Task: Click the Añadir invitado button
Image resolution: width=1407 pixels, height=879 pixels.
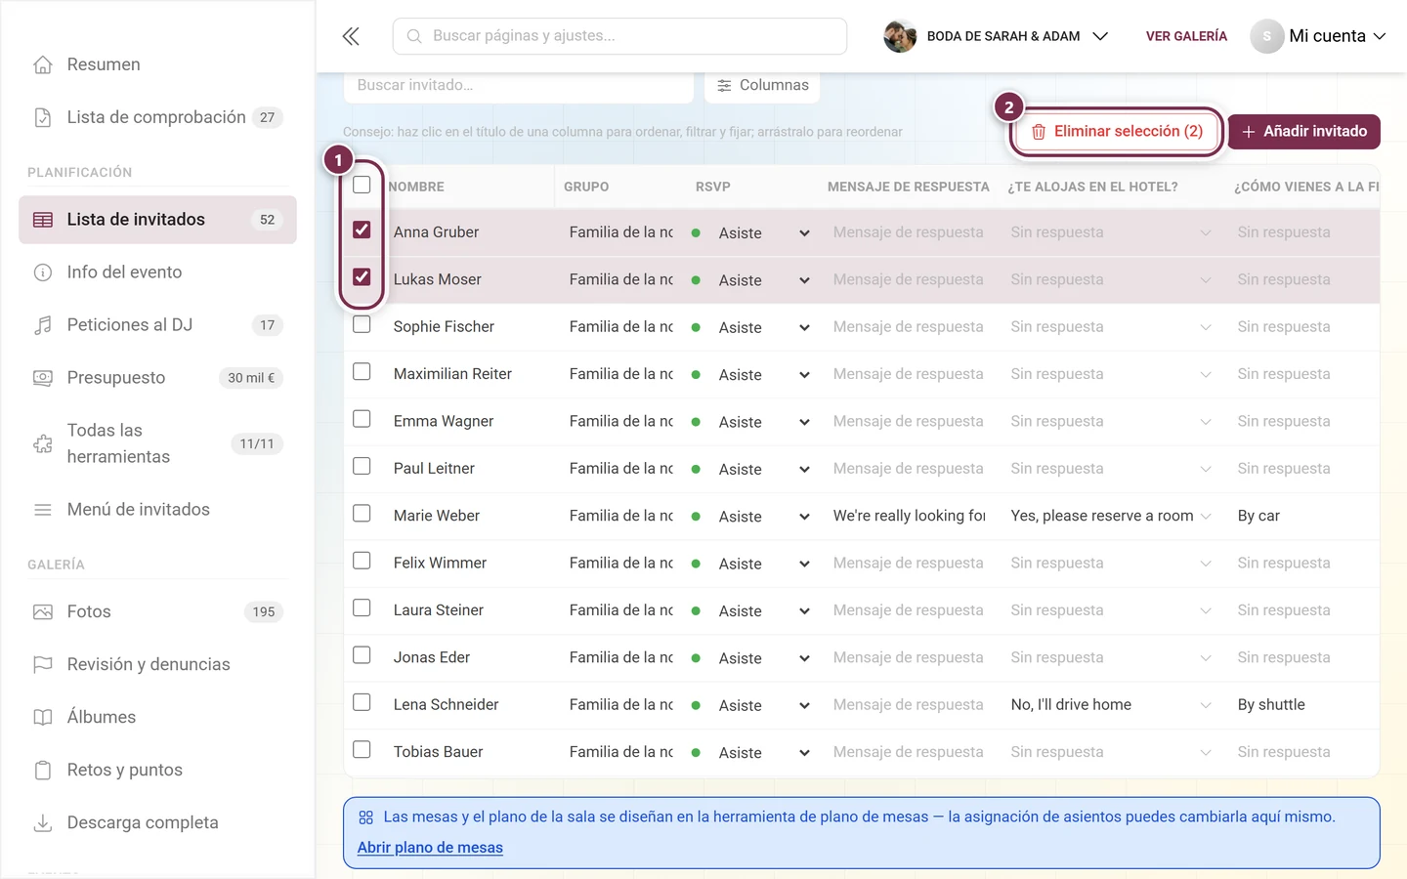Action: coord(1303,131)
